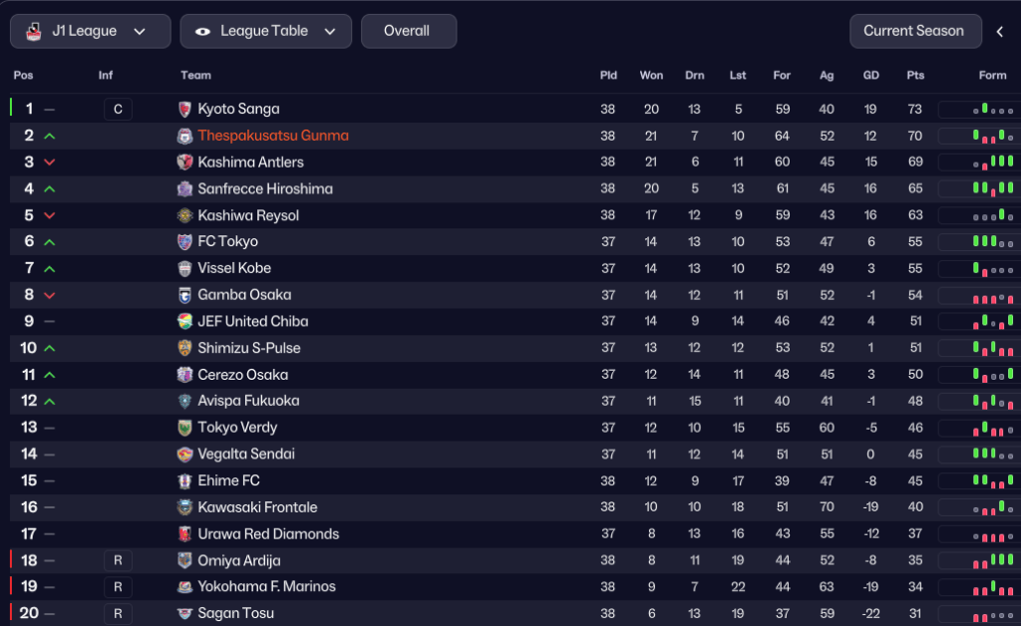Sort the table by Pts column

[x=915, y=76]
